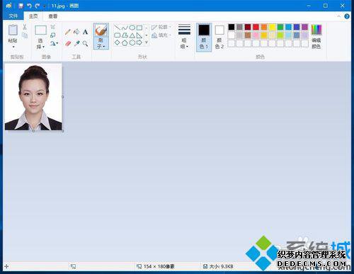Click the canvas bottom-right corner resize handle
Screen dimensions: 354x274
pos(63,131)
